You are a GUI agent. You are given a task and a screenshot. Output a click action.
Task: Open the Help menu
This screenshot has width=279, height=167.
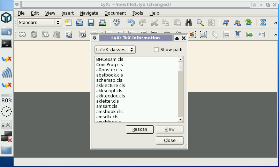(154, 13)
